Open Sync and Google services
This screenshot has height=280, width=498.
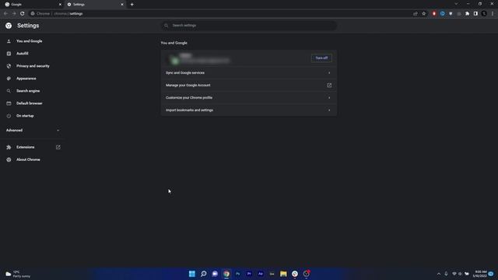click(x=248, y=72)
